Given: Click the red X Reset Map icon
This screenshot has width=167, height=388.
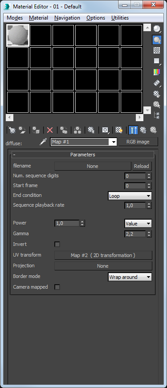Looking at the screenshot, I should pos(50,130).
